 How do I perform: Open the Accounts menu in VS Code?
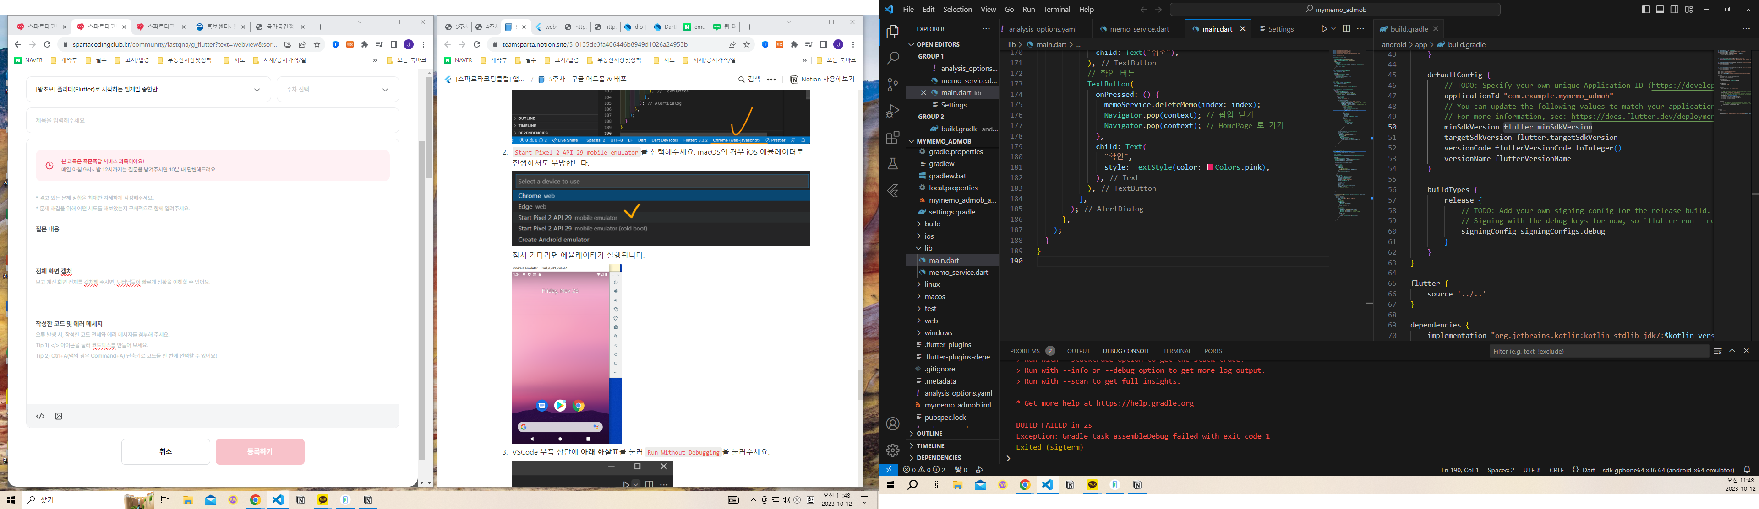892,424
